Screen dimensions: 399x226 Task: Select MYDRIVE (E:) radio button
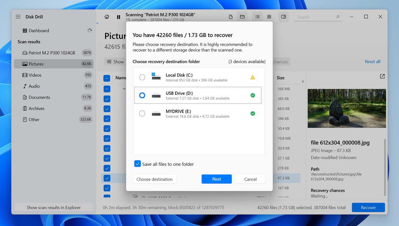(x=142, y=113)
